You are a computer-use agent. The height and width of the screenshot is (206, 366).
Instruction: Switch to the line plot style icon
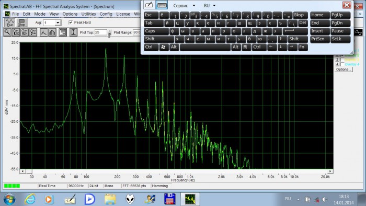pyautogui.click(x=43, y=32)
